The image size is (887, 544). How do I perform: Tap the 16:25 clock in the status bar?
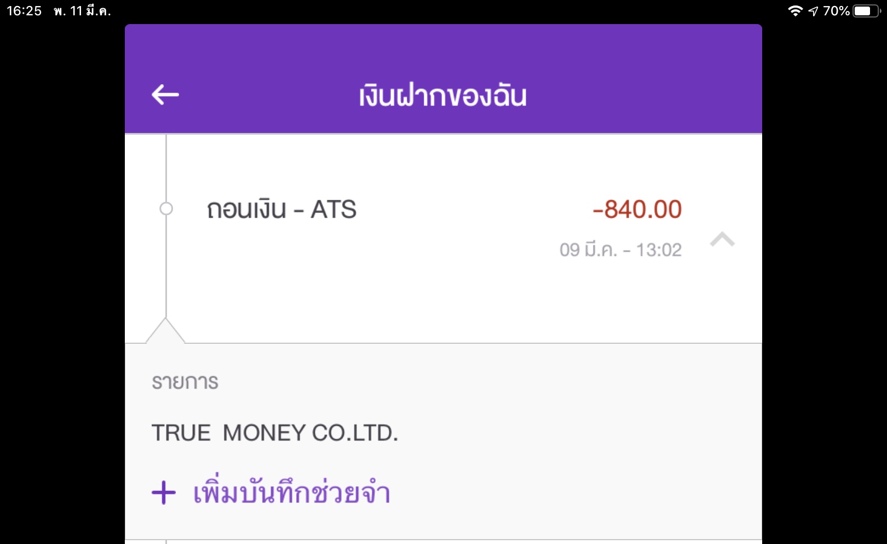click(x=24, y=11)
